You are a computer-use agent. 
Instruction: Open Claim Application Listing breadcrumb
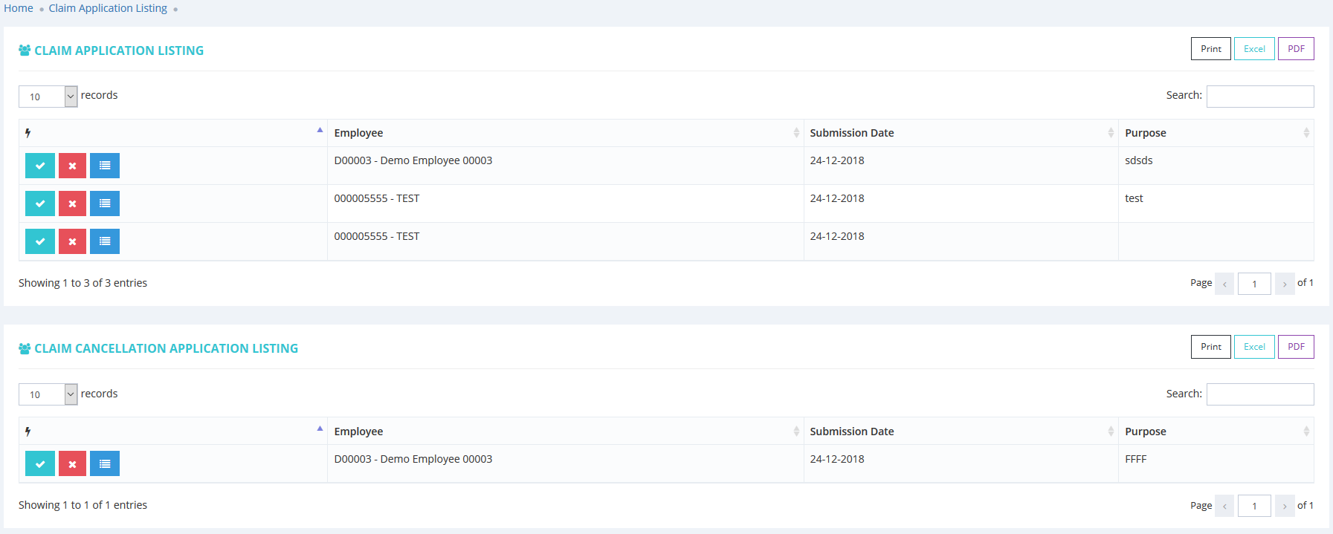[x=108, y=8]
